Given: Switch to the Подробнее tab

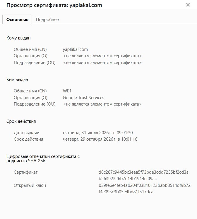Looking at the screenshot, I should (x=47, y=20).
